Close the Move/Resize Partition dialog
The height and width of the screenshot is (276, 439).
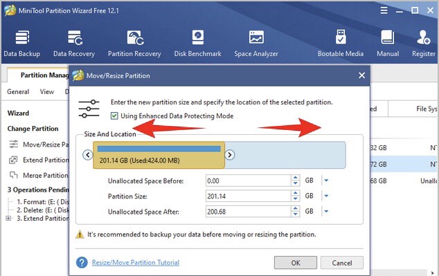pyautogui.click(x=361, y=75)
